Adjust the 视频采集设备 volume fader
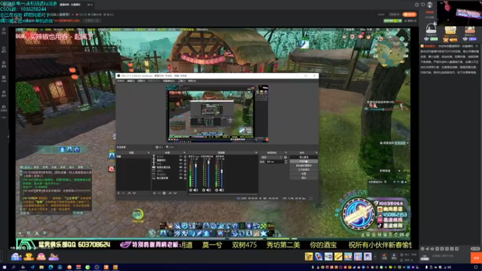 (208, 174)
